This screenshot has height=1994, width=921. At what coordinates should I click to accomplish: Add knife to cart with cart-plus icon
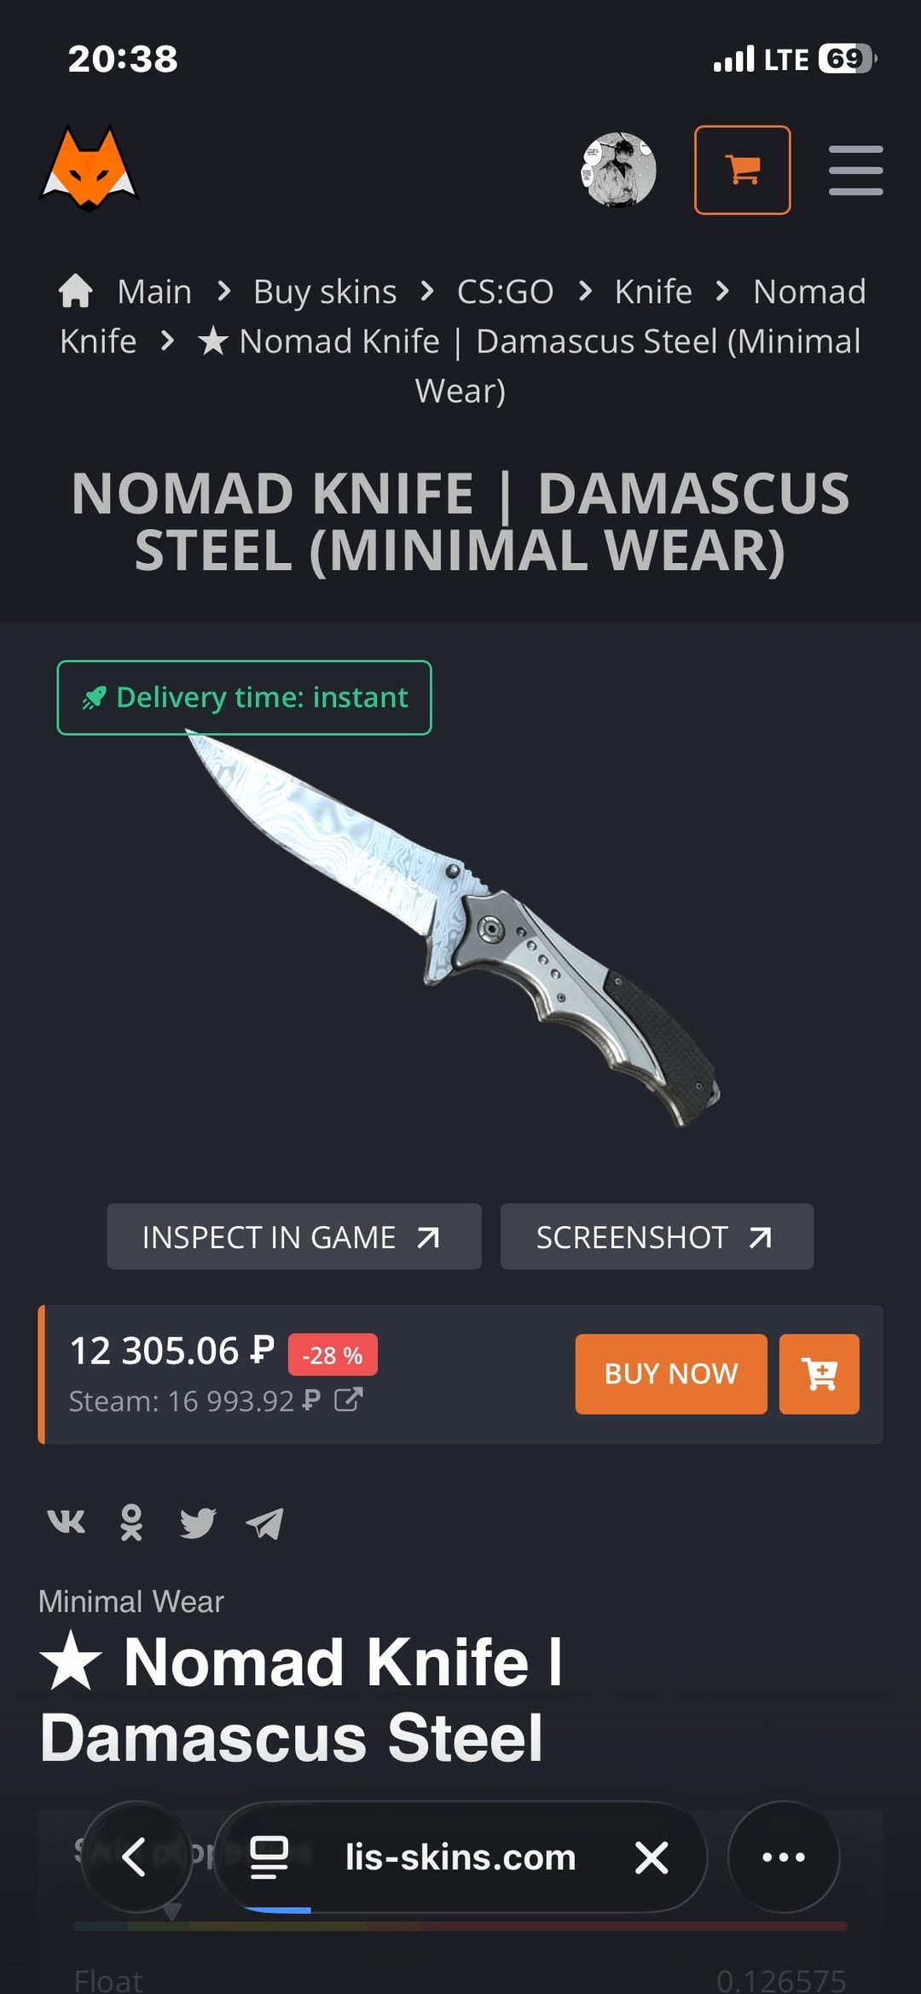pos(820,1374)
